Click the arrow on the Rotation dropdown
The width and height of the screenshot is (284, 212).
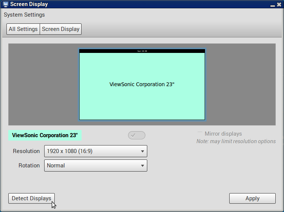pyautogui.click(x=142, y=166)
